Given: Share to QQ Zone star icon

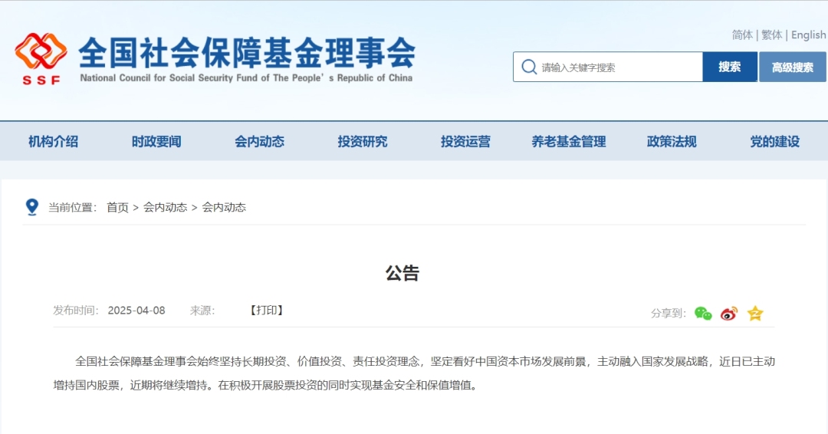Looking at the screenshot, I should pyautogui.click(x=755, y=313).
